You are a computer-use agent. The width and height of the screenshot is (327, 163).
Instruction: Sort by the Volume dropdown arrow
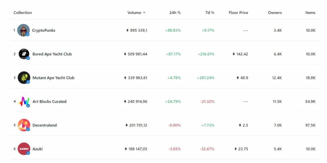[144, 13]
